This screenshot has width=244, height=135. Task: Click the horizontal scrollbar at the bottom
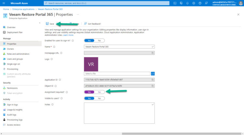[182, 134]
